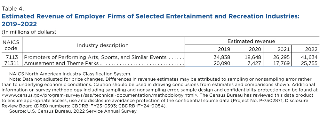Select the 2022 column header

pyautogui.click(x=311, y=49)
